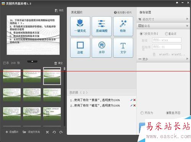Image resolution: width=191 pixels, height=142 pixels.
Task: Minimize the 美图秀秀批处理 window
Action: pyautogui.click(x=183, y=3)
